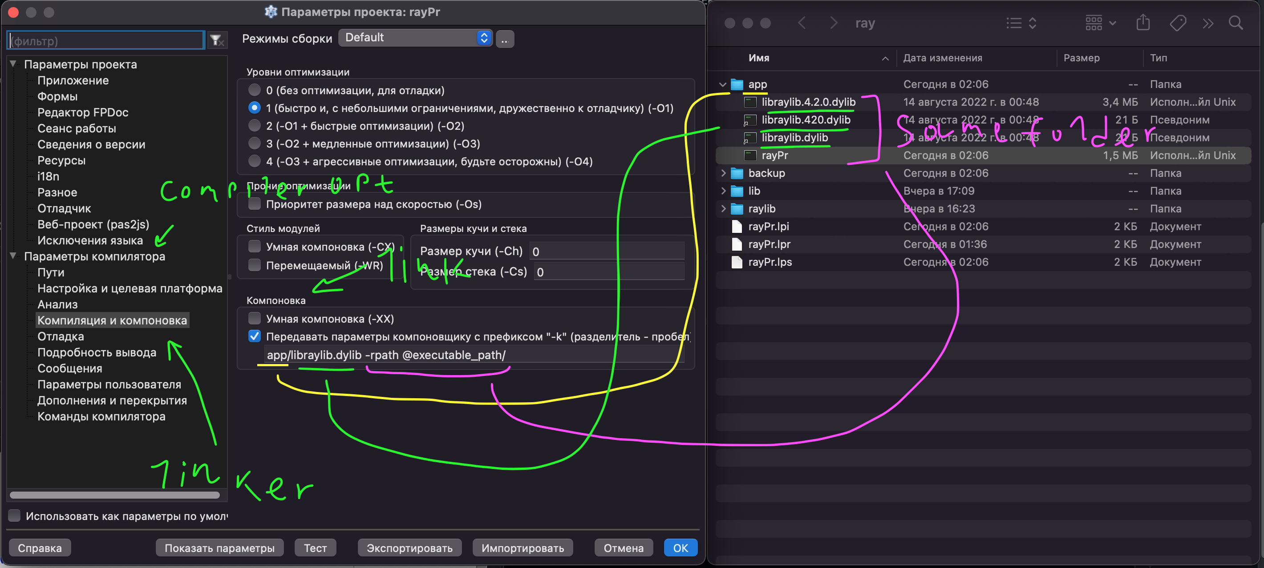Click the libraylib.4.2.0.dylib file icon

[x=750, y=102]
